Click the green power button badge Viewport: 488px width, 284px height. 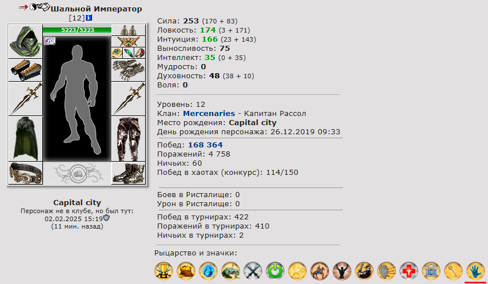(275, 271)
